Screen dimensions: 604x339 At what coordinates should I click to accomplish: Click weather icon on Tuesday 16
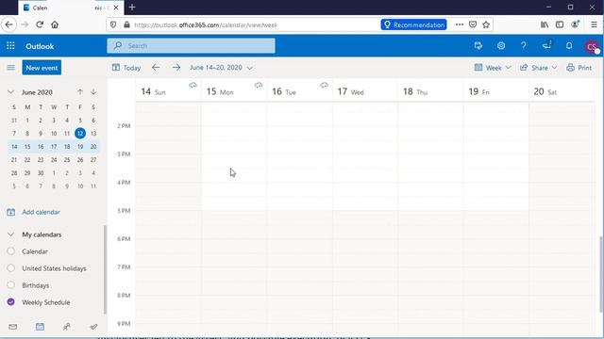point(324,85)
